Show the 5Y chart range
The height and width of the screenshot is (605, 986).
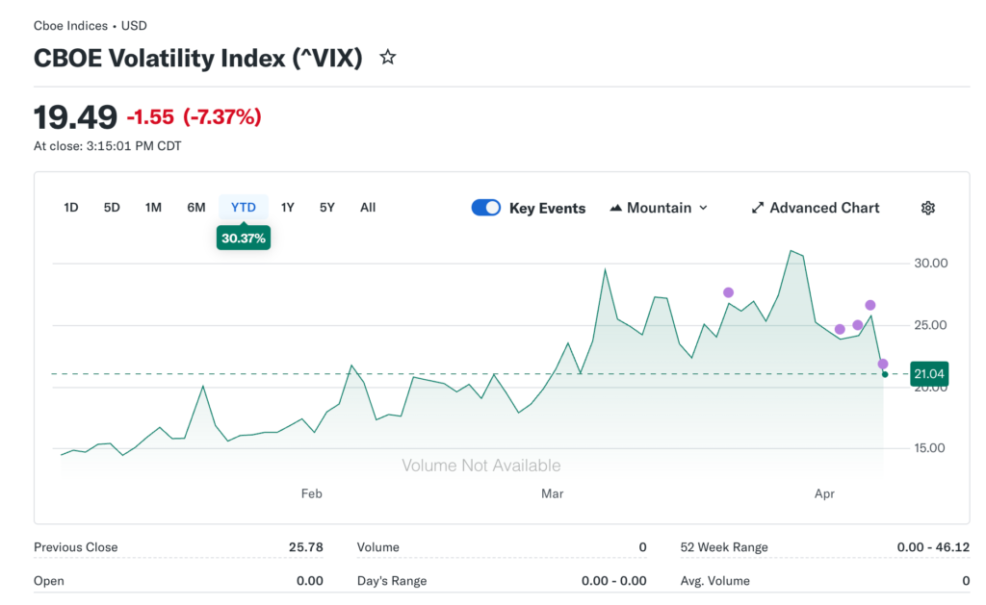327,208
